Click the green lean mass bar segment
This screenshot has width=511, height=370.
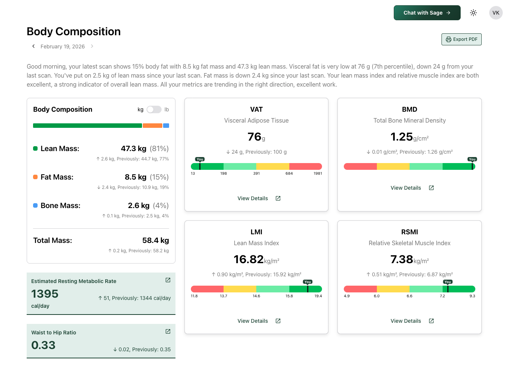[88, 126]
